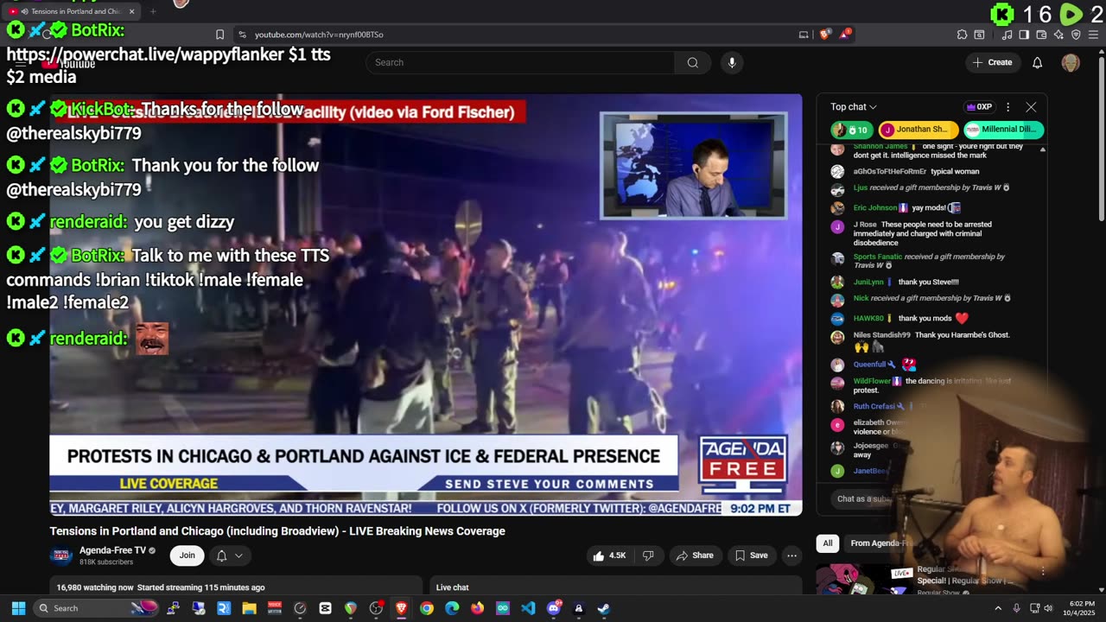Focus the YouTube search field

coord(520,62)
